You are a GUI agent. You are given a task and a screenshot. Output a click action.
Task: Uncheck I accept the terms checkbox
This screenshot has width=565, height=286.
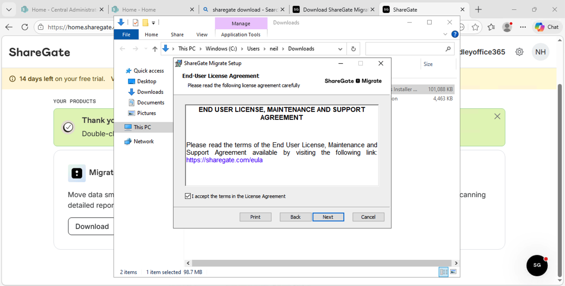pos(188,196)
